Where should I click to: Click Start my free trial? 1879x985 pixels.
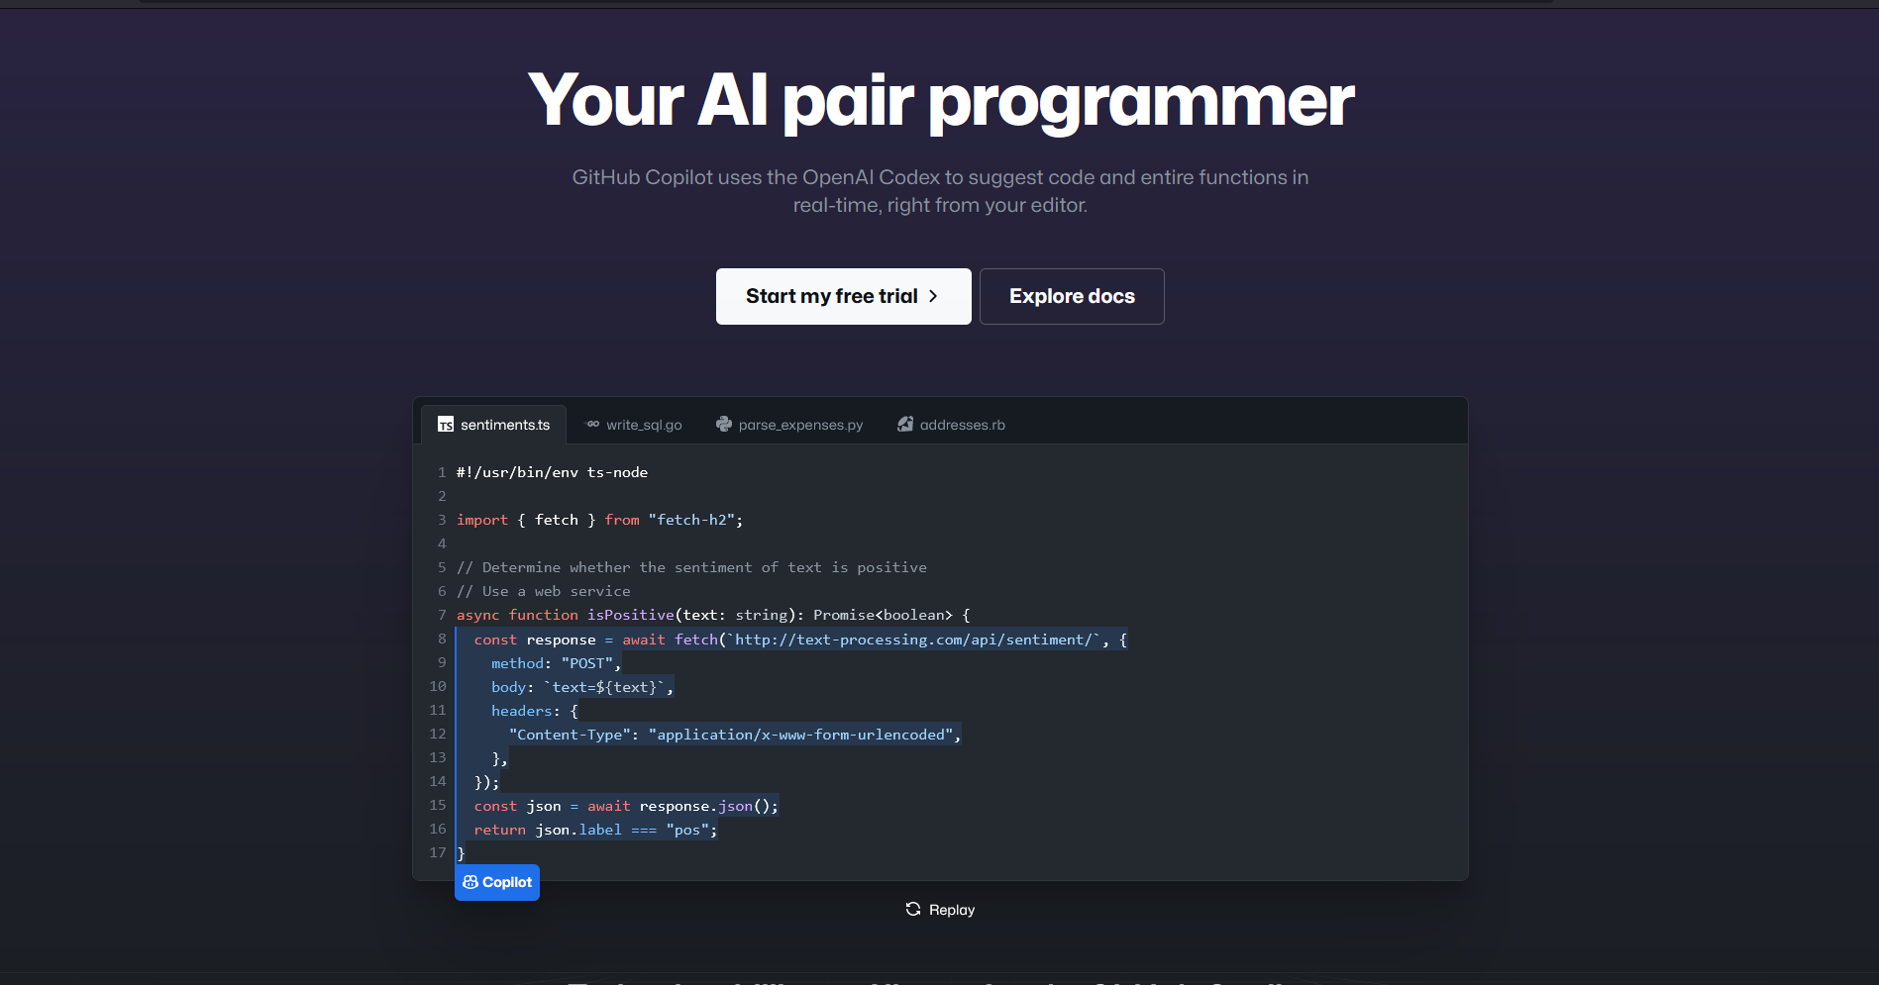click(x=843, y=296)
